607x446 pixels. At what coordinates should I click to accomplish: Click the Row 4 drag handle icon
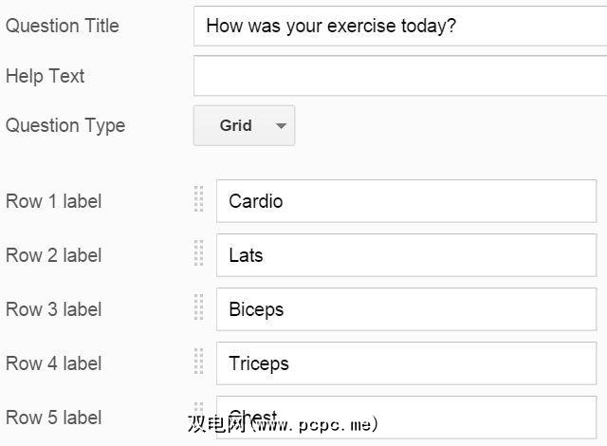click(199, 362)
